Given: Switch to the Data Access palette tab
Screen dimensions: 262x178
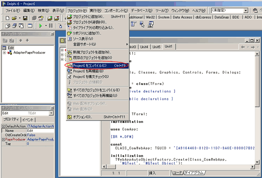Looking at the screenshot, I should tap(182, 17).
